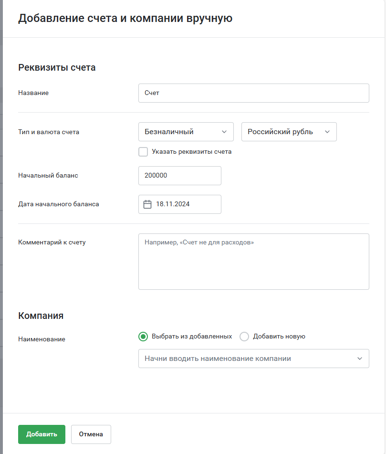Enable Указать реквизиты счета checkbox
This screenshot has width=386, height=454.
tap(143, 152)
